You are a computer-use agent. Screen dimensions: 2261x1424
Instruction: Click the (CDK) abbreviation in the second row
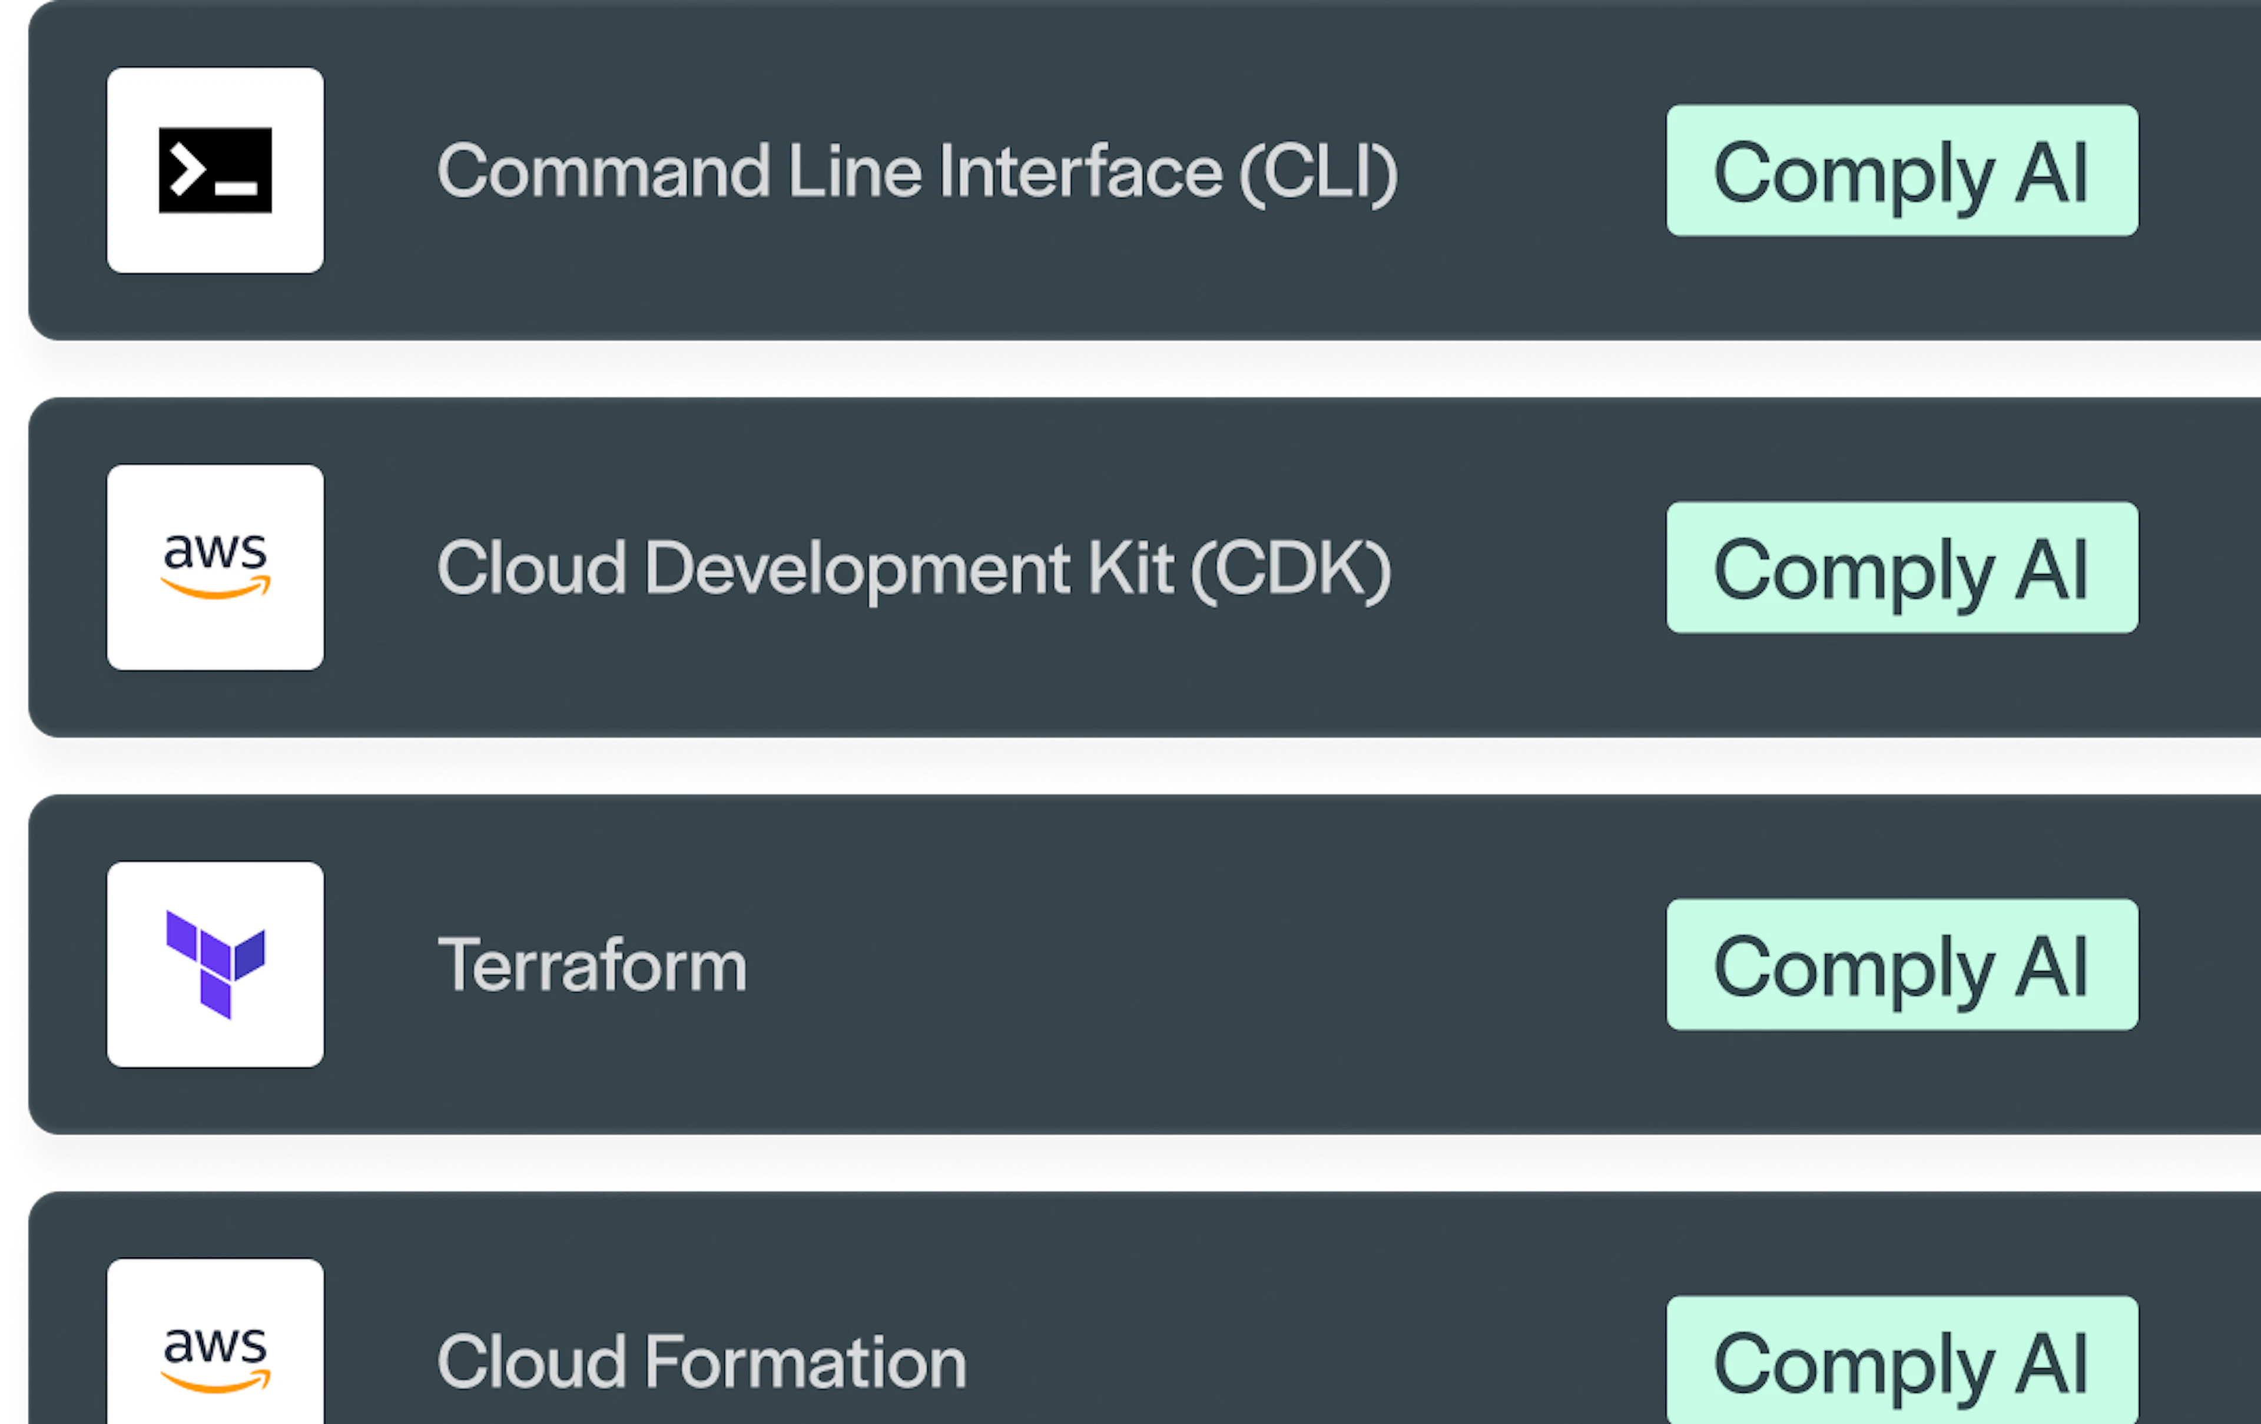click(x=1291, y=569)
